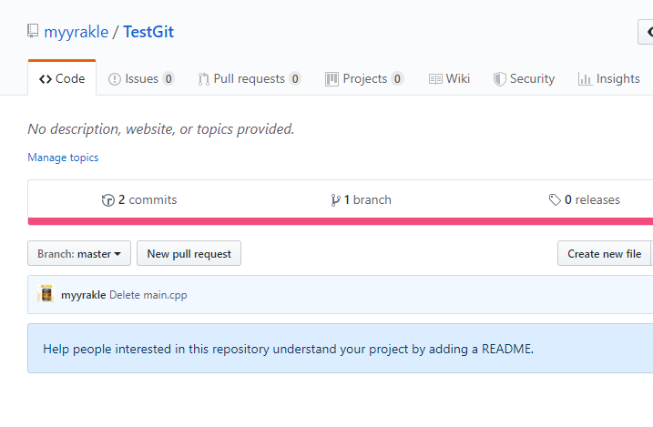Image resolution: width=653 pixels, height=427 pixels.
Task: Click the Projects board icon
Action: click(x=332, y=79)
